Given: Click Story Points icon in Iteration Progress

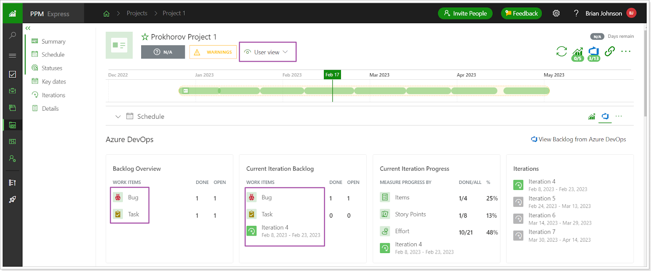Looking at the screenshot, I should click(385, 214).
